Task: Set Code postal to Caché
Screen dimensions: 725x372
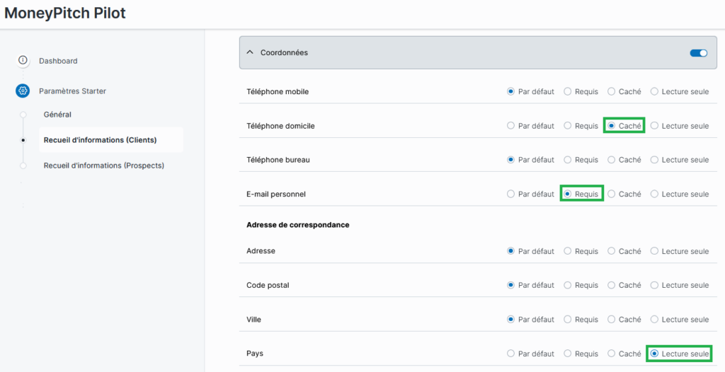Action: click(612, 285)
